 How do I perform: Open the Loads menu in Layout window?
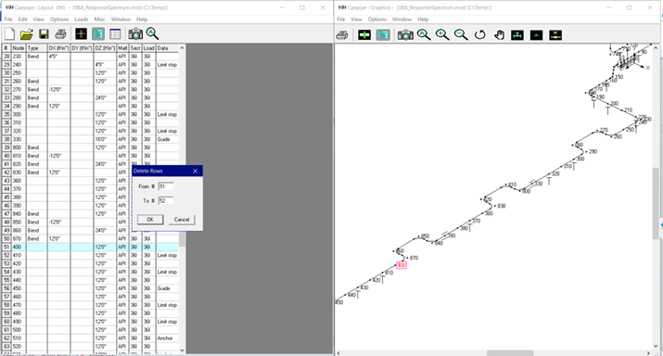click(x=82, y=19)
